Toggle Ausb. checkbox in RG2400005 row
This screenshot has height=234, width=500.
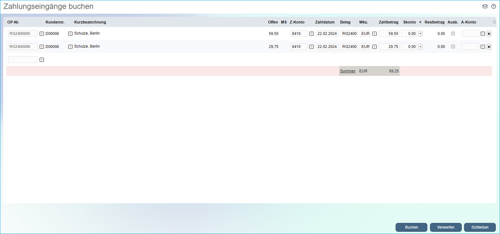click(453, 33)
